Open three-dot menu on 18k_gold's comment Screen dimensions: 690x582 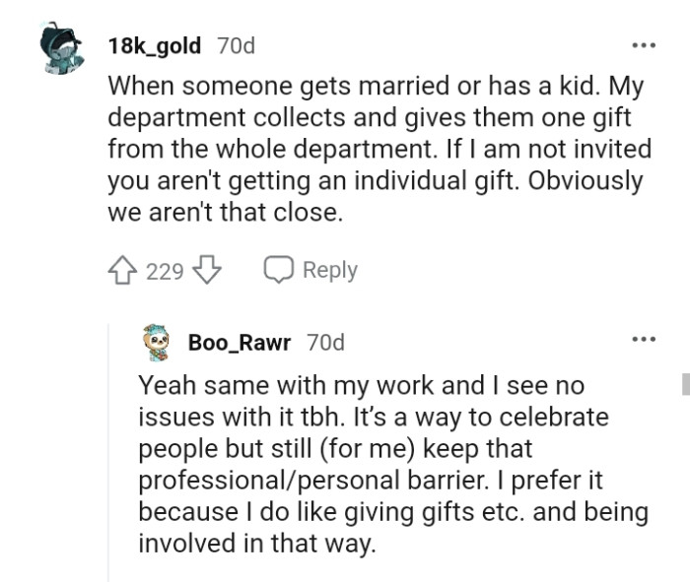pos(643,45)
